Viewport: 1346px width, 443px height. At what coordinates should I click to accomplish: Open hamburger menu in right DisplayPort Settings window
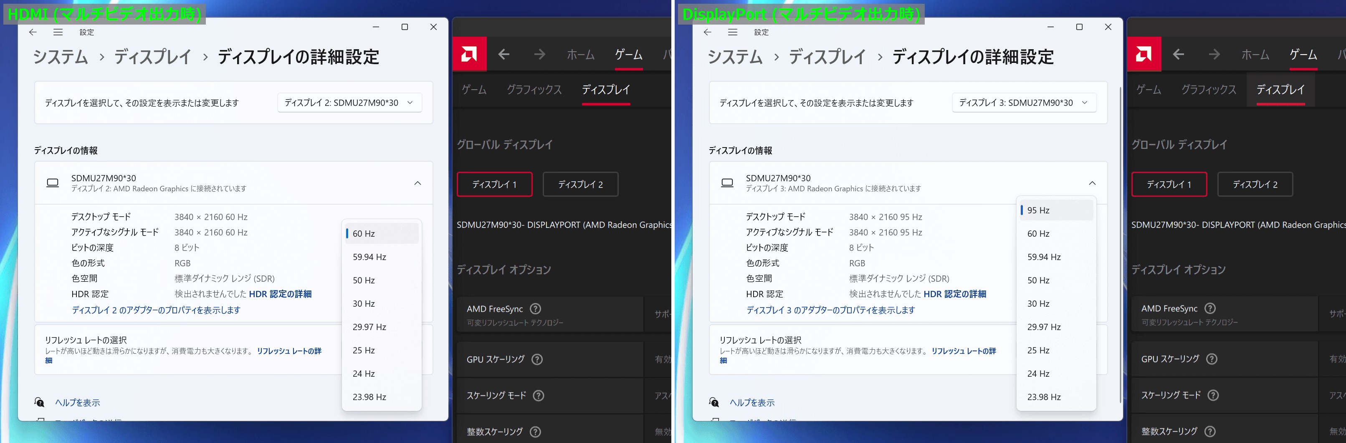(733, 33)
